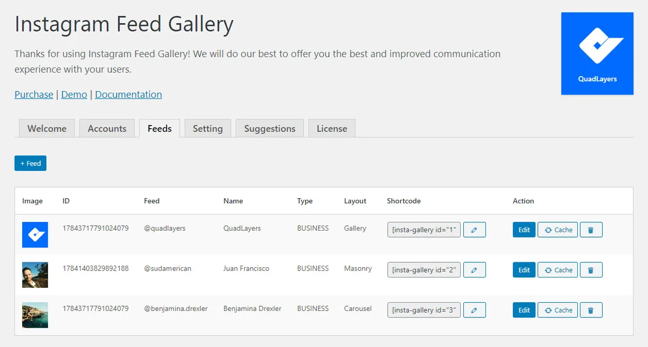Image resolution: width=648 pixels, height=347 pixels.
Task: Select the [insta-gallery id="1" shortcode field
Action: [424, 230]
